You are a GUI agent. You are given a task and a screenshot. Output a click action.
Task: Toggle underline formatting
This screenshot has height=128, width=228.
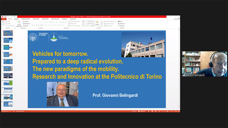click(36, 25)
